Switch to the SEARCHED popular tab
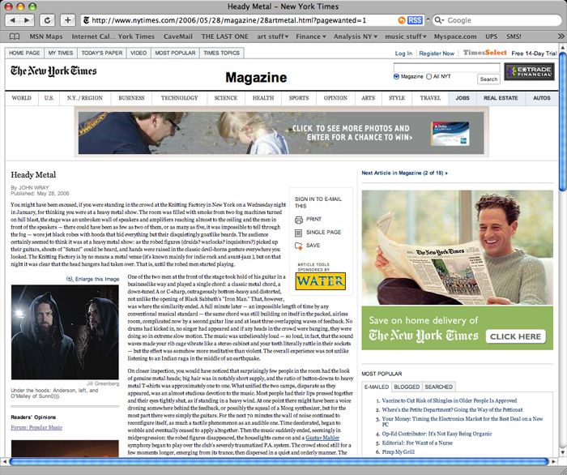The image size is (567, 475). (439, 387)
